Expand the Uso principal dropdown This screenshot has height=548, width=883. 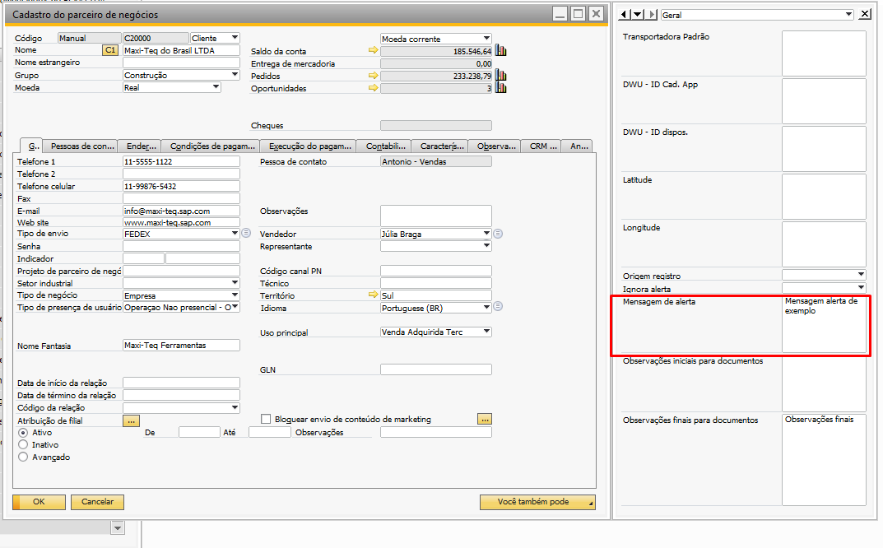[x=486, y=332]
